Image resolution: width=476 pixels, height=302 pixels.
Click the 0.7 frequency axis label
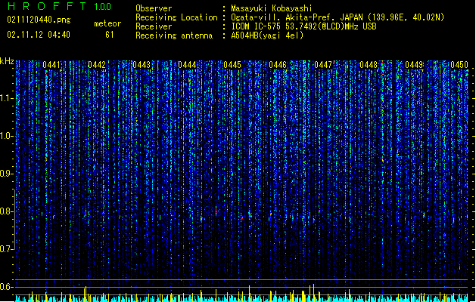point(6,249)
